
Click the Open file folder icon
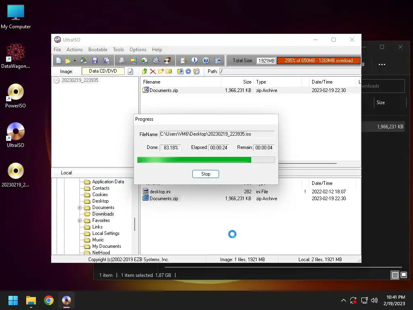(68, 61)
